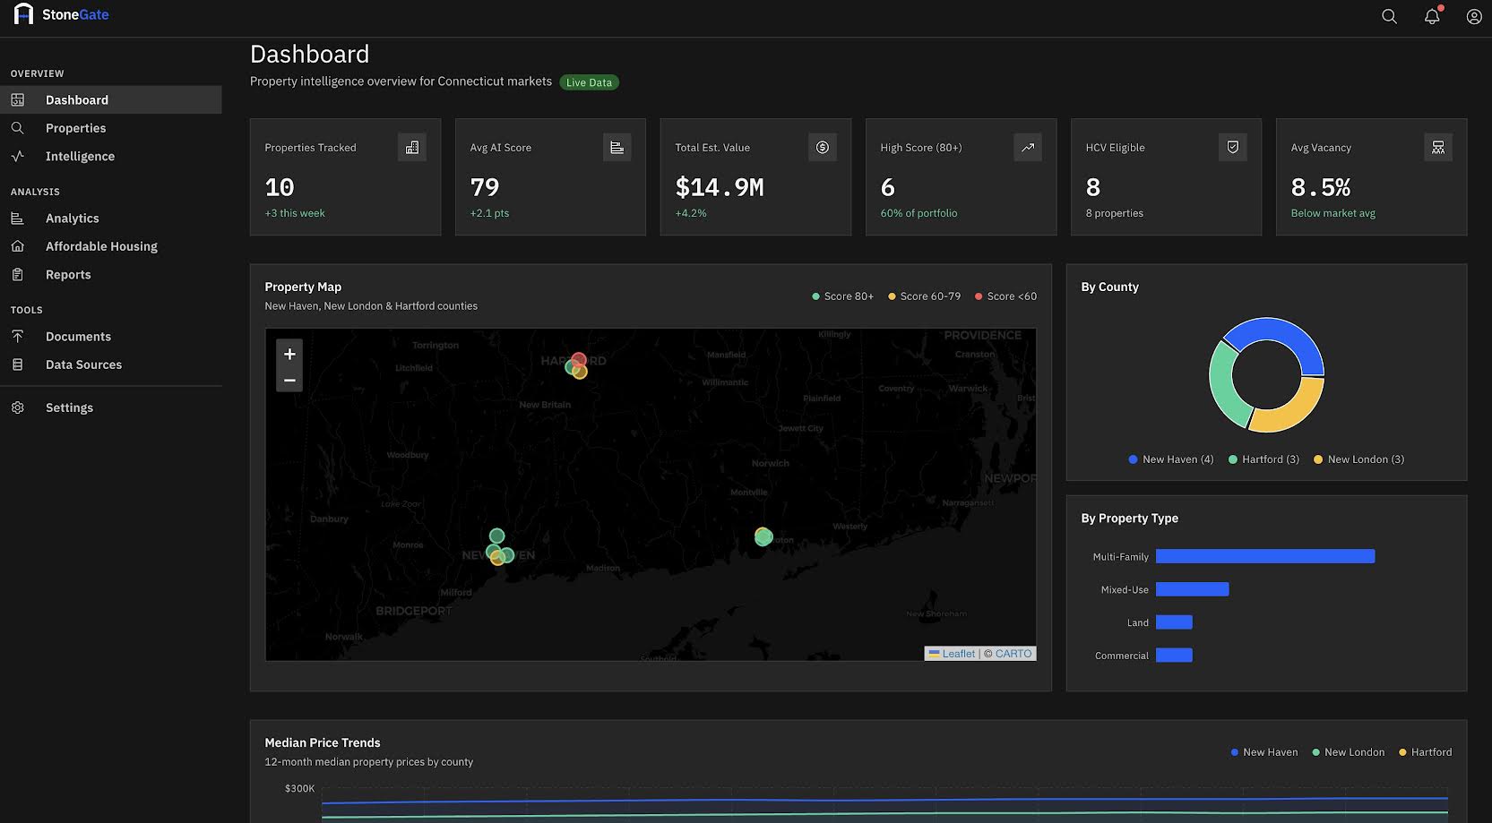This screenshot has width=1492, height=823.
Task: Click the High Score trending-up icon
Action: coord(1027,147)
